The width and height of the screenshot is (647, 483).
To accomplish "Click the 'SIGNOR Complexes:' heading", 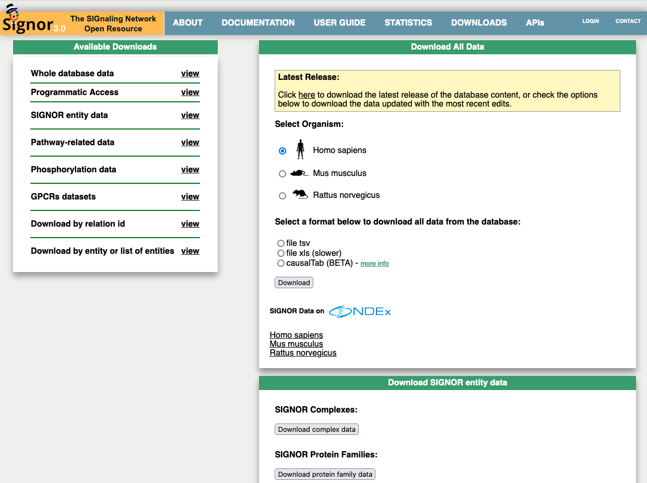I will click(316, 410).
